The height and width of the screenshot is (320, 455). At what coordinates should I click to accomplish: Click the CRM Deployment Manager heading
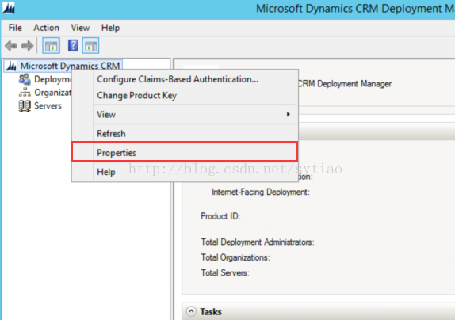(x=345, y=84)
